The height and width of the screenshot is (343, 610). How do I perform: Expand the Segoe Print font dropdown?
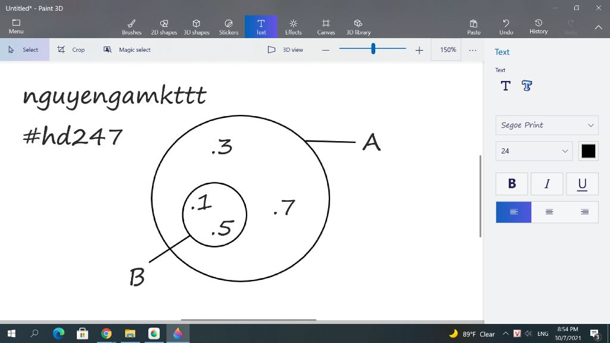(x=547, y=125)
